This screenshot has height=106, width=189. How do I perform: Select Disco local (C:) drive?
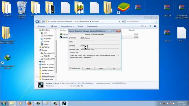(48, 53)
